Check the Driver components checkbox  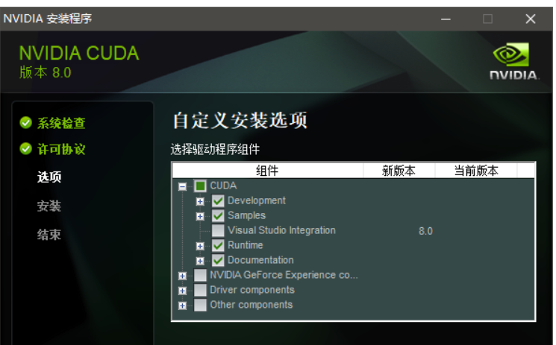tap(200, 290)
